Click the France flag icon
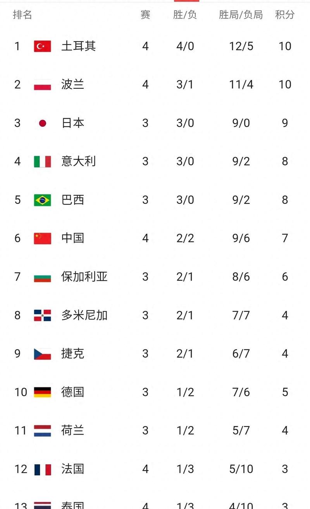The image size is (310, 509). 42,469
